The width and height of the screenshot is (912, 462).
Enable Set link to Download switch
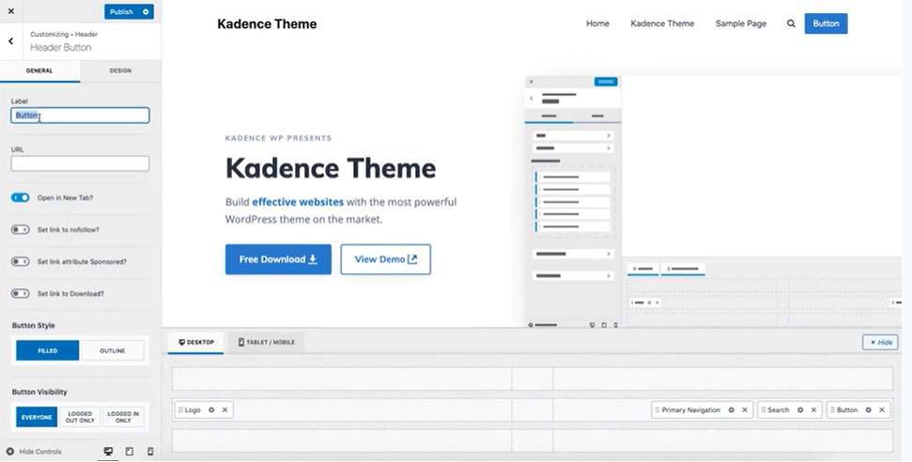point(21,294)
